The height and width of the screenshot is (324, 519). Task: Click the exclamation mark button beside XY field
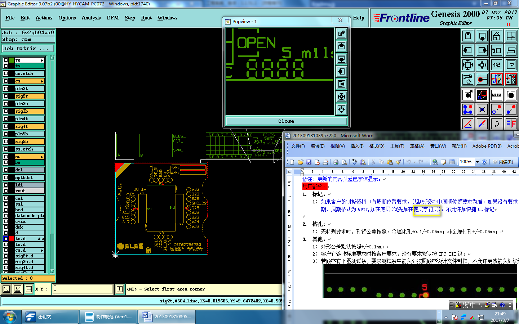(119, 289)
